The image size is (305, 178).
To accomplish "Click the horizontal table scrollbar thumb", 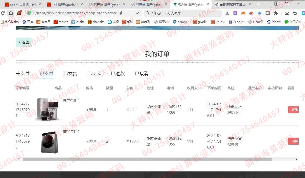I will point(148,159).
